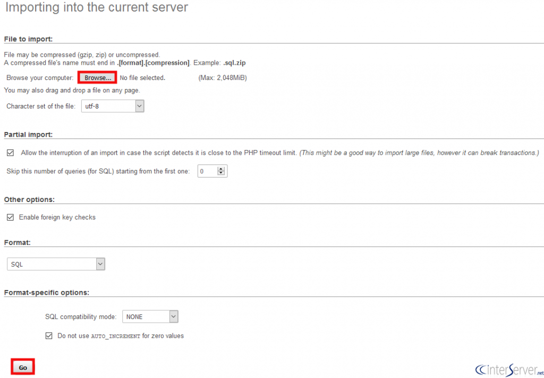Click the 'File to import:' heading
The image size is (544, 378).
click(28, 39)
